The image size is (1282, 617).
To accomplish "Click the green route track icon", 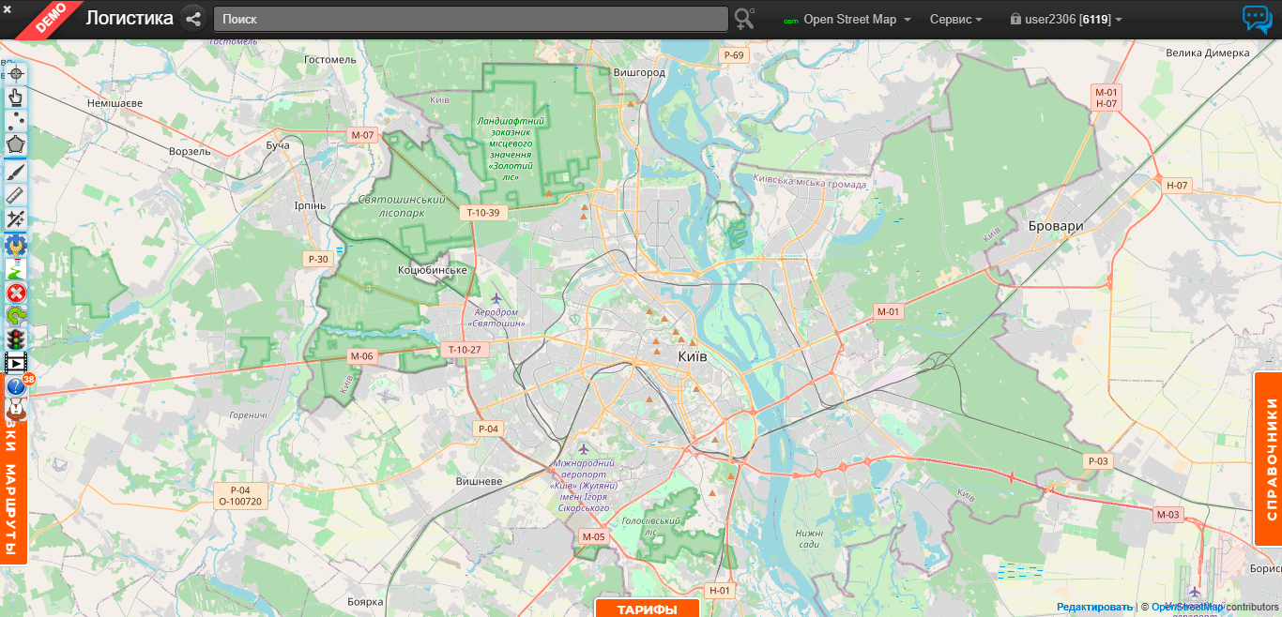I will (14, 269).
